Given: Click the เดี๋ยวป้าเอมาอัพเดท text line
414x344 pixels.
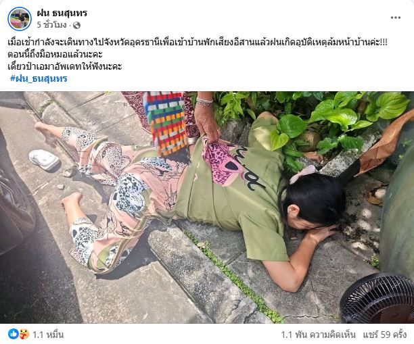Looking at the screenshot, I should (x=65, y=66).
